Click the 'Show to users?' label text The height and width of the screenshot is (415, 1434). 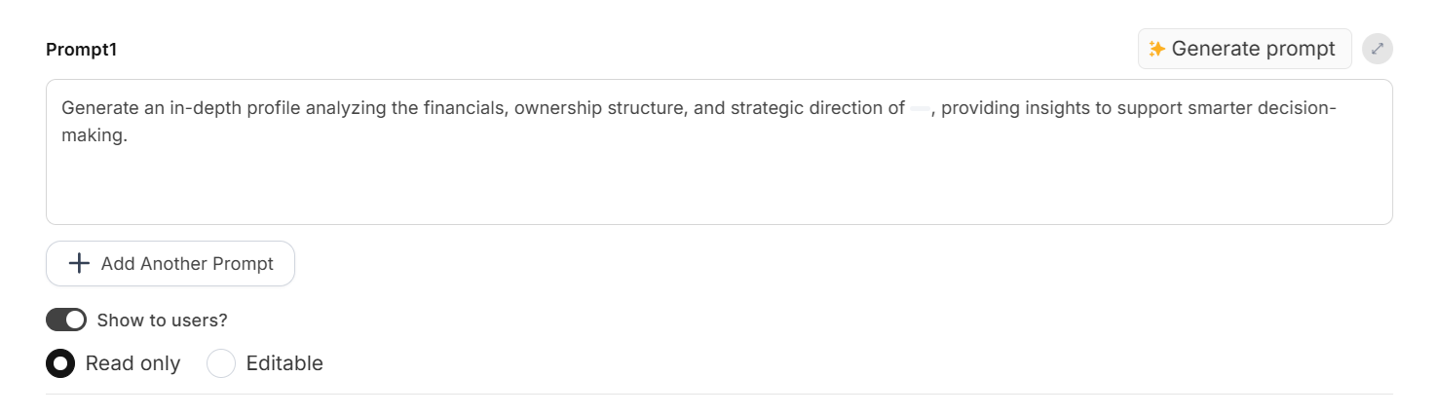click(x=162, y=321)
